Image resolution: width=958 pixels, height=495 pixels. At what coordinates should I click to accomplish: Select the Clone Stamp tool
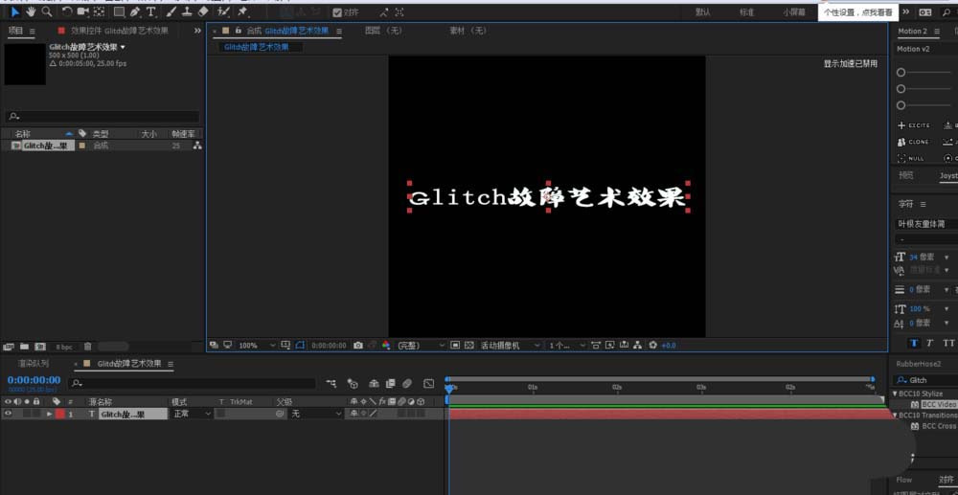[186, 12]
